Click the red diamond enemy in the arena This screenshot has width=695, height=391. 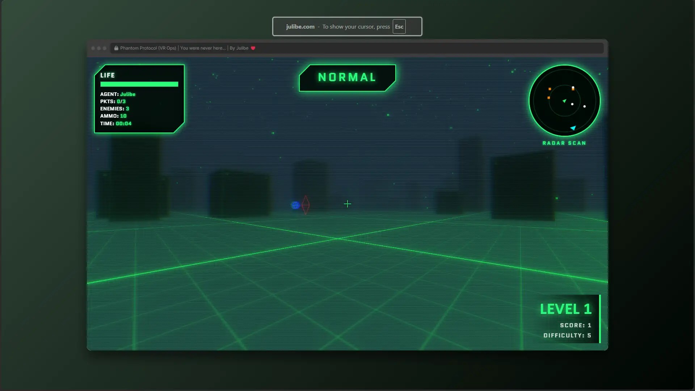coord(306,205)
